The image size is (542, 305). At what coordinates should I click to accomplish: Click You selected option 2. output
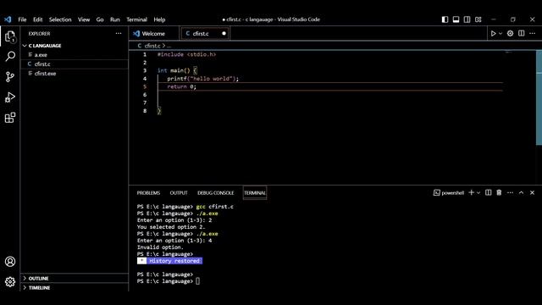(171, 227)
